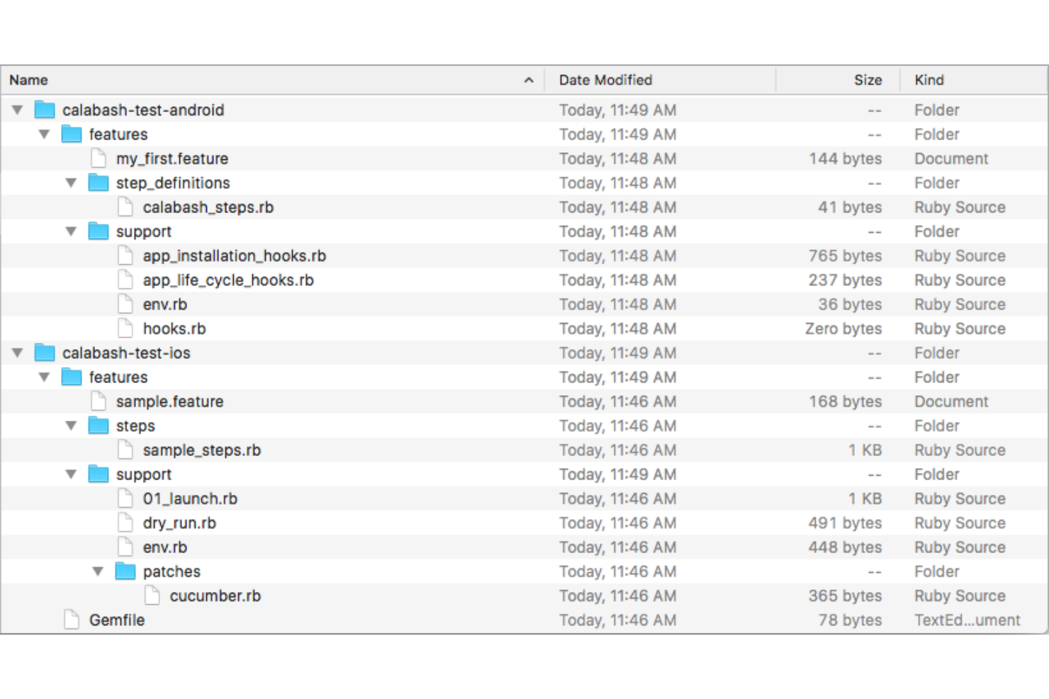Screen dimensions: 1049x699
Task: Click the 01_launch.rb file icon
Action: [125, 499]
